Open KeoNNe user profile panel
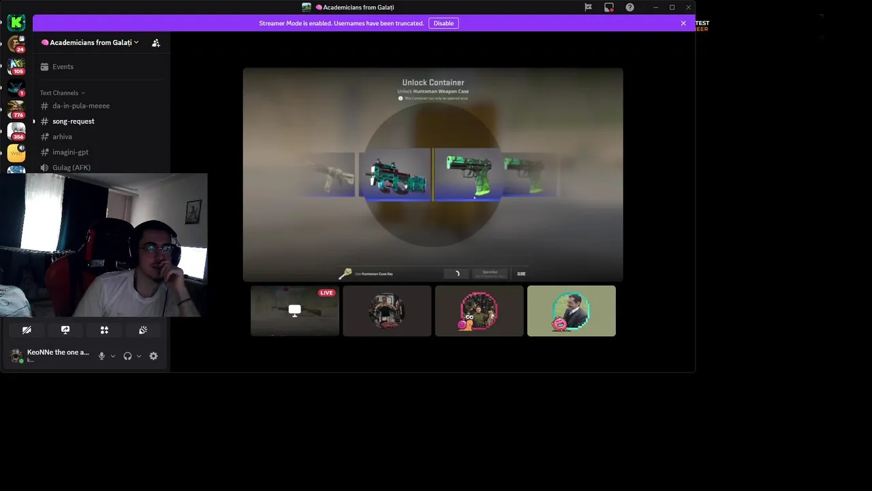Viewport: 872px width, 491px height. click(50, 356)
